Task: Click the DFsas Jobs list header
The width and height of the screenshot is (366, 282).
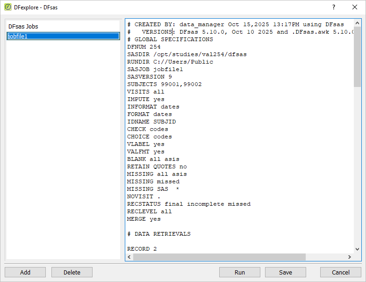Action: coord(23,26)
